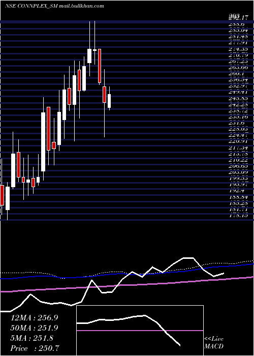Select the 50MA : 251.9 label
254x356 pixels.
[34, 328]
